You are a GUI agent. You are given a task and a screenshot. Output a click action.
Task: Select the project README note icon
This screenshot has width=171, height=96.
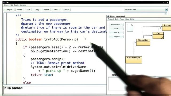[130, 28]
